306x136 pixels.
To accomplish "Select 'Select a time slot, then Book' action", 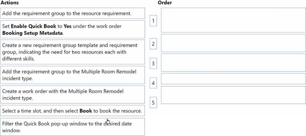I will (x=73, y=111).
